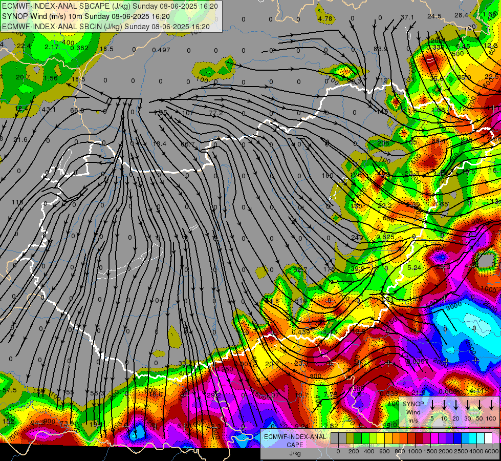Screen dimensions: 501x461
Task: Pick the white swatch at legend end
Action: pos(488,438)
